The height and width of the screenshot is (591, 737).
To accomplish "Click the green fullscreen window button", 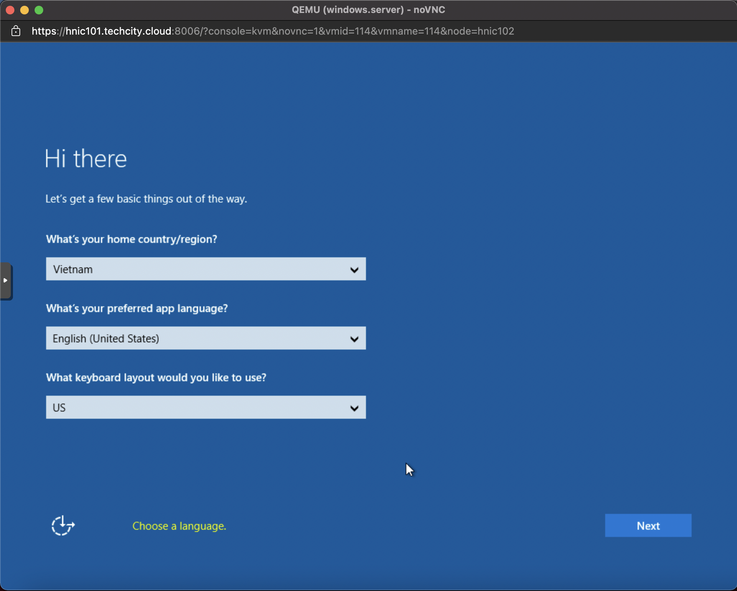I will point(39,10).
